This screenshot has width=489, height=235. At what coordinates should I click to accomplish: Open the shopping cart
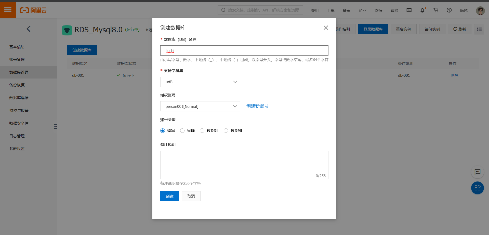point(436,10)
